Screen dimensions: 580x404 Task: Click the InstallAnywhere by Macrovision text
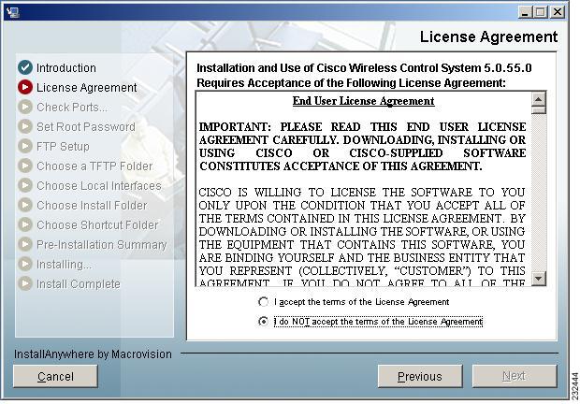[x=93, y=354]
